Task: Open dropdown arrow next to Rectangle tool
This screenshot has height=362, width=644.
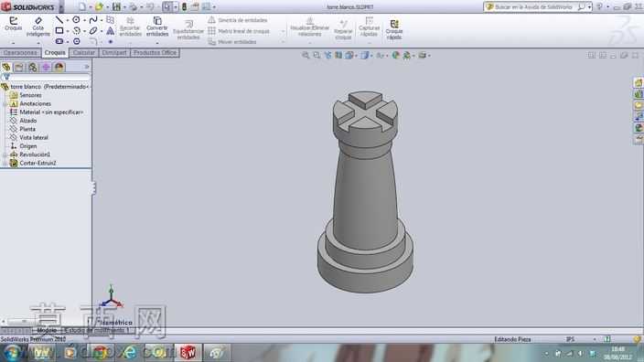Action: [67, 31]
